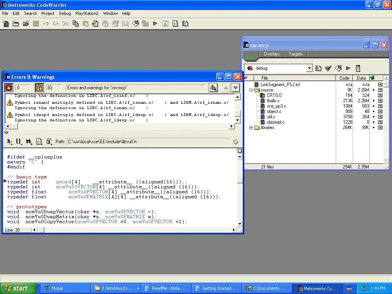Open interface popup for tballs.c row
Viewport: 392px width, 294px height.
(380, 101)
